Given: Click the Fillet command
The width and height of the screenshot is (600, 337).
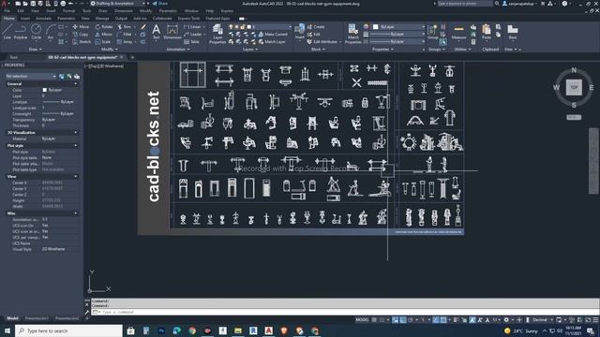Looking at the screenshot, I should click(125, 35).
